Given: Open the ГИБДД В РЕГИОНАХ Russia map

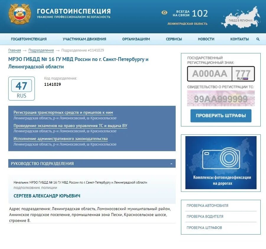Looking at the screenshot, I should click(x=241, y=17).
